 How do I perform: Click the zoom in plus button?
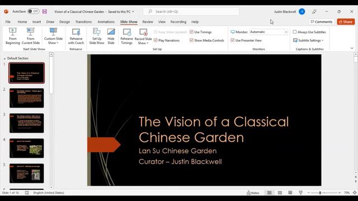point(340,193)
